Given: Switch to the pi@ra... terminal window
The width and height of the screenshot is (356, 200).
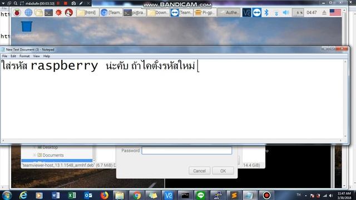Looking at the screenshot, I should coord(135,13).
